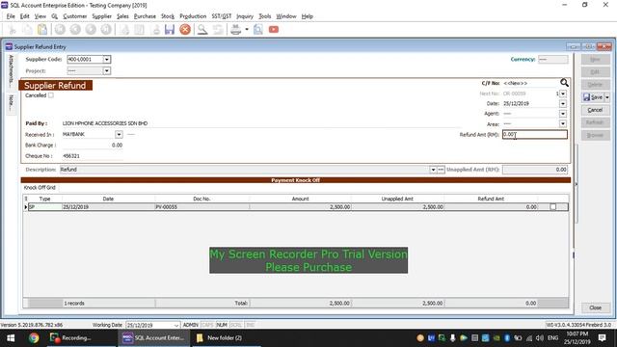This screenshot has width=617, height=347.
Task: Click the Cut scissors toolbar icon
Action: 12,30
